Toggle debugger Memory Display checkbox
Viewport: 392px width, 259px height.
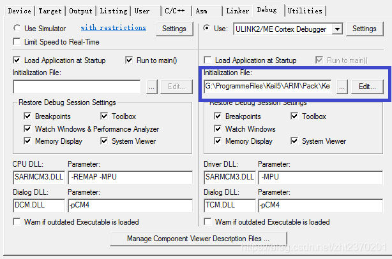click(x=218, y=141)
